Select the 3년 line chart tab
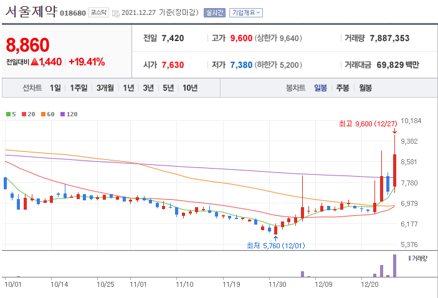This screenshot has width=438, height=298. (x=148, y=88)
